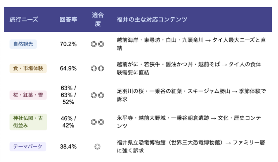Viewport: 278px width, 162px height.
Task: Click the 46% / 42% response rate cell
Action: pos(68,122)
